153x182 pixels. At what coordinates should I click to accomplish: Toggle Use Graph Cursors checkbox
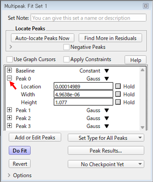tap(10, 59)
